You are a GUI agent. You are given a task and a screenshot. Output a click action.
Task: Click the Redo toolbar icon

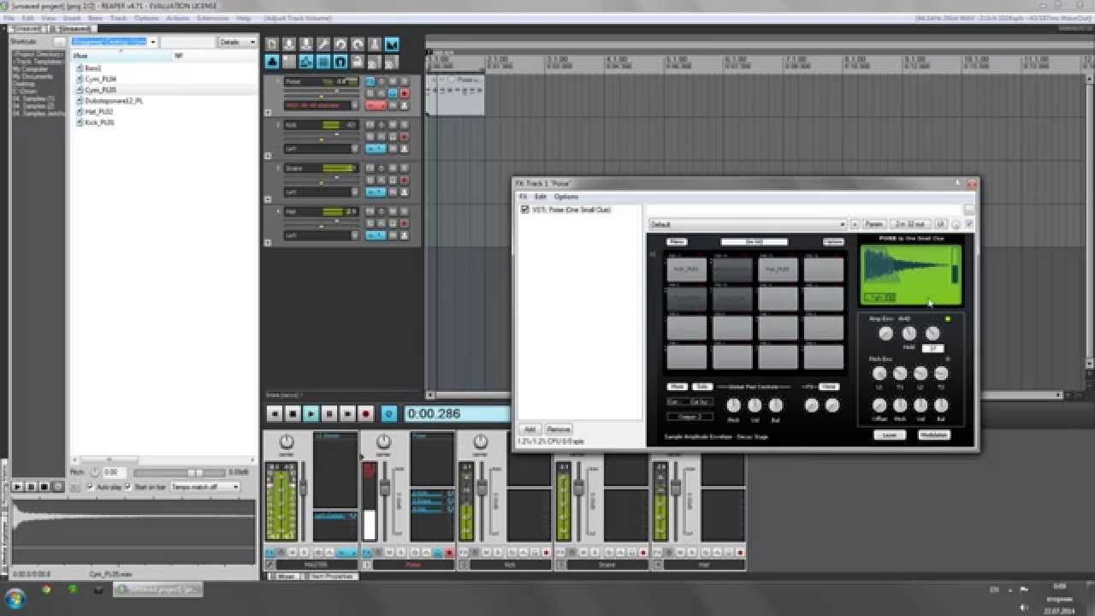(x=358, y=44)
